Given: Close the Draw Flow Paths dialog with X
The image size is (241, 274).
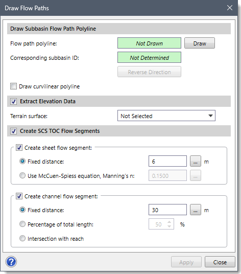Looking at the screenshot, I should [230, 8].
